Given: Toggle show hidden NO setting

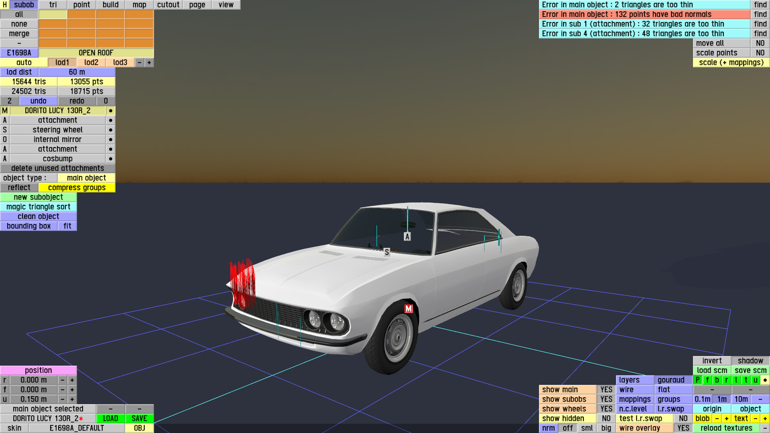Looking at the screenshot, I should [x=606, y=419].
